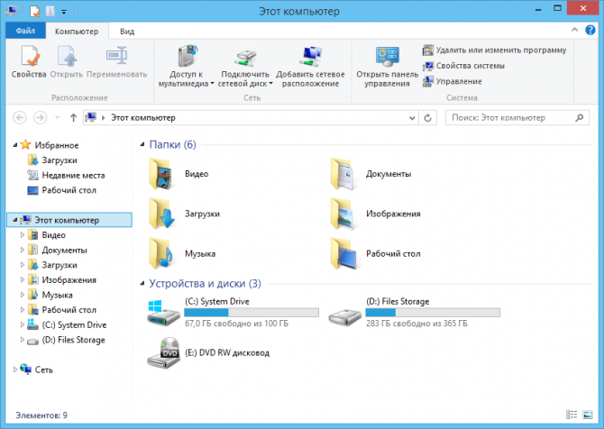Collapse the Устройства и диски group

[x=142, y=283]
